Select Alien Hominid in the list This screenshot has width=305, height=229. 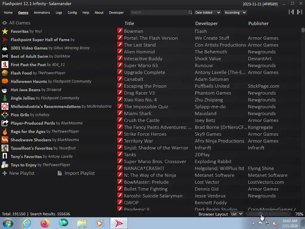[209, 52]
